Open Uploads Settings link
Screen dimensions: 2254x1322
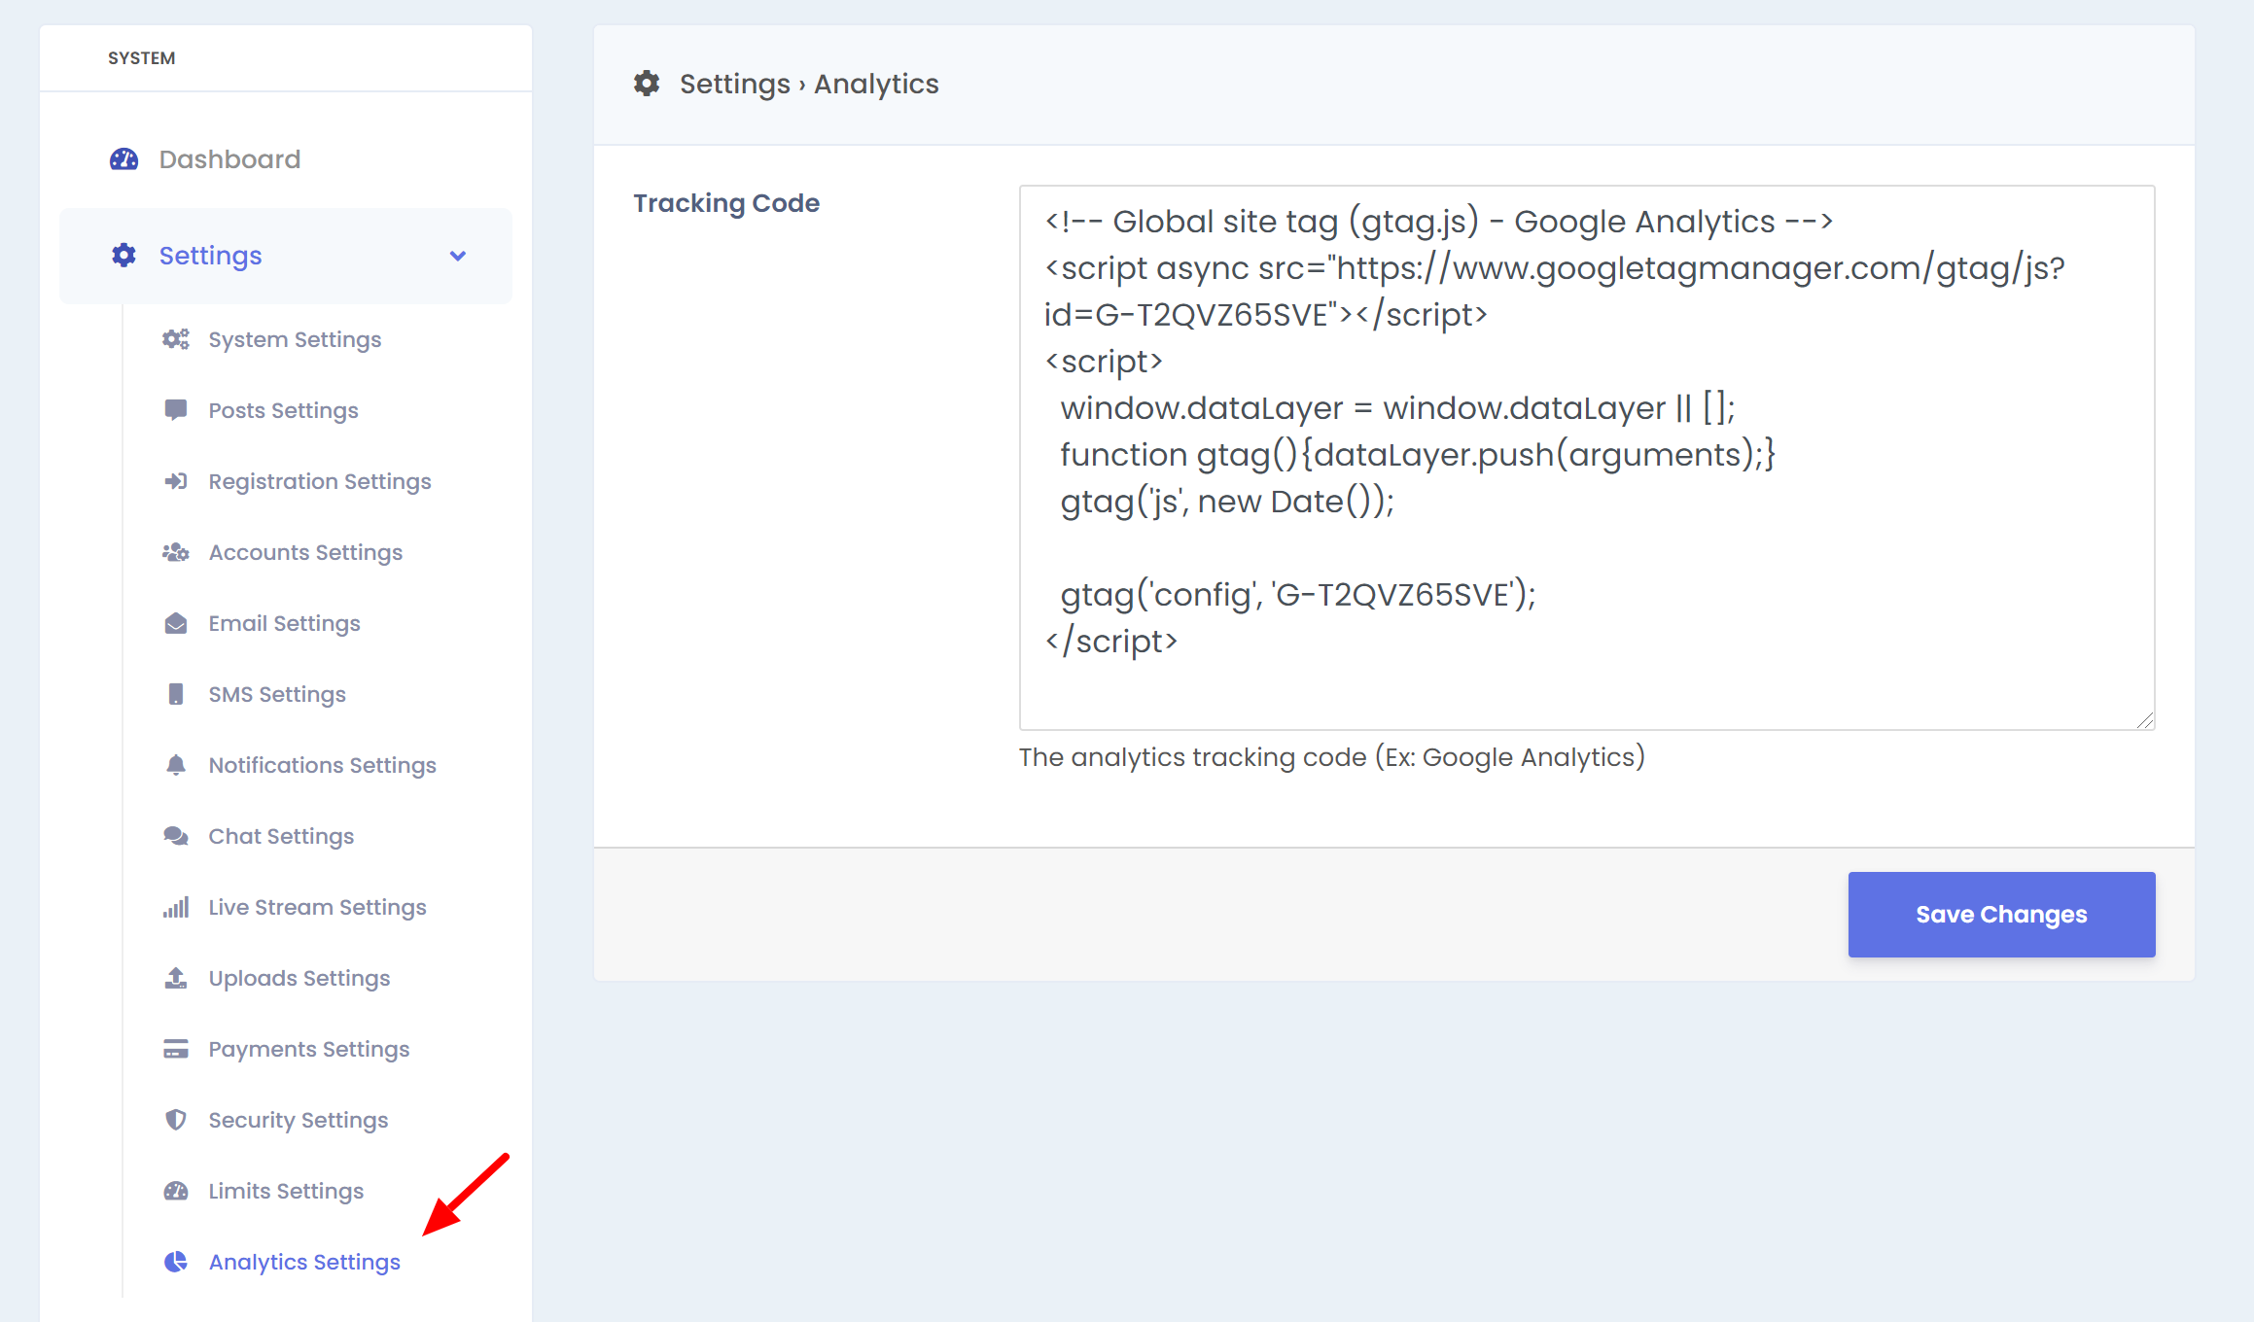[x=299, y=978]
